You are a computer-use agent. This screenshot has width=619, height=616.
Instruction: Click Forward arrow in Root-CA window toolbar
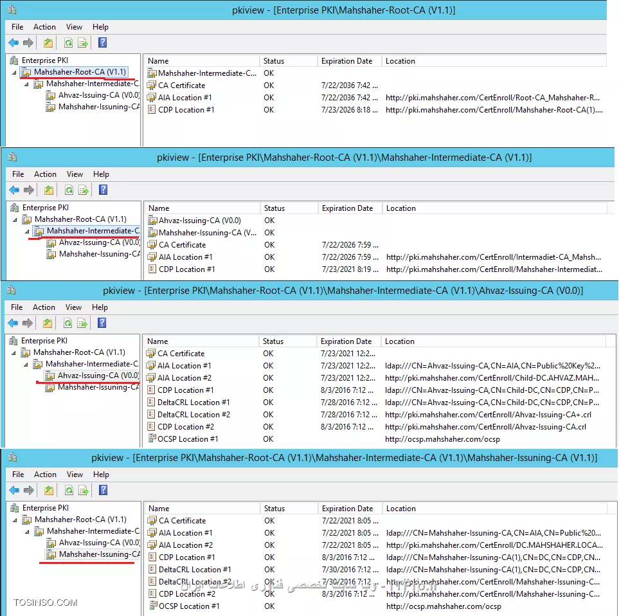(x=28, y=42)
